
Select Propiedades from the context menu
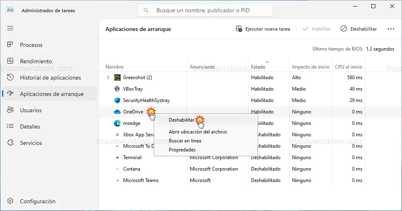(182, 150)
